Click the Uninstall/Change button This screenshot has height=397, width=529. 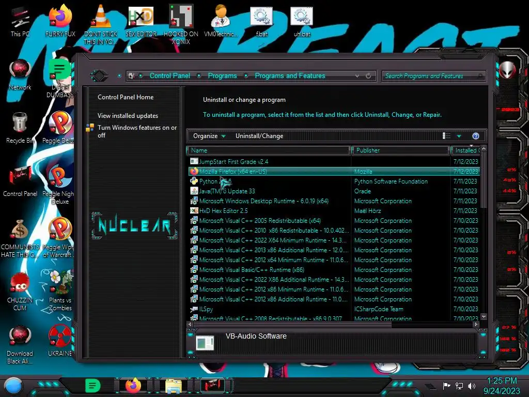(x=259, y=136)
